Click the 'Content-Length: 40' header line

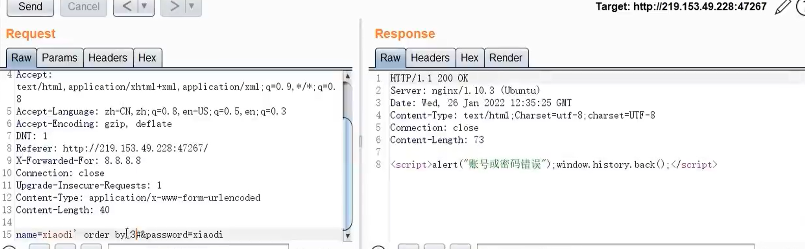[x=63, y=210]
